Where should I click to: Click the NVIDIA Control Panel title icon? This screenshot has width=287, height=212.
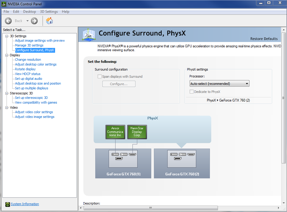pos(4,4)
